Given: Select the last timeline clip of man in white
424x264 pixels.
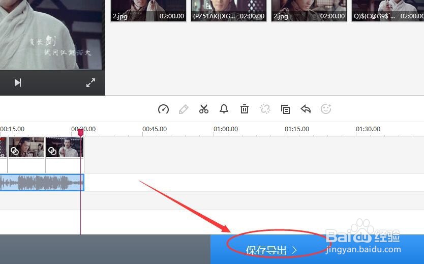Looking at the screenshot, I should tap(65, 147).
